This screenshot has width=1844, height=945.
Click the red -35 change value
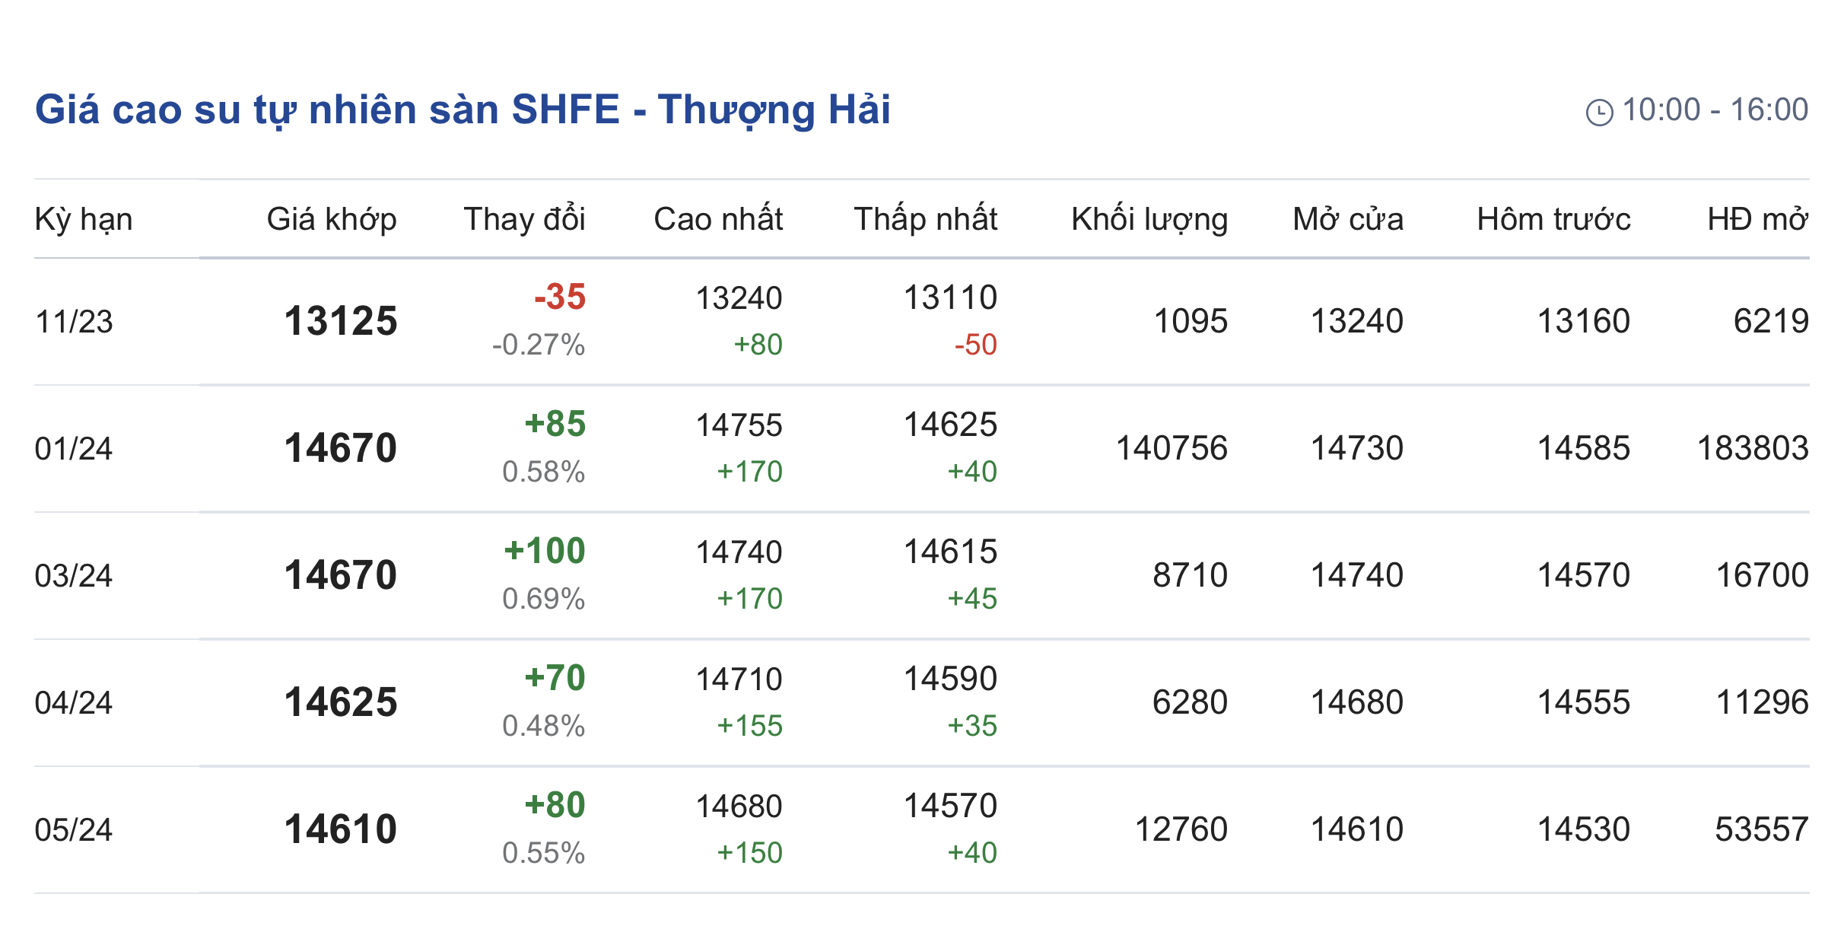click(x=560, y=297)
